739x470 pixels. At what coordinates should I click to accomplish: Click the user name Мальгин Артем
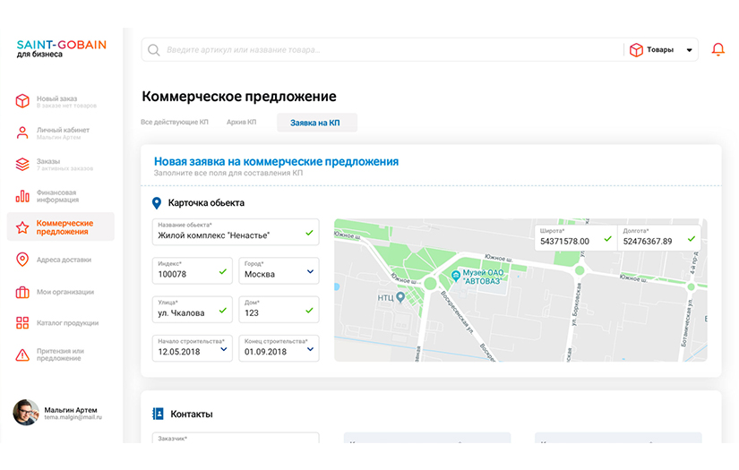[x=71, y=410]
